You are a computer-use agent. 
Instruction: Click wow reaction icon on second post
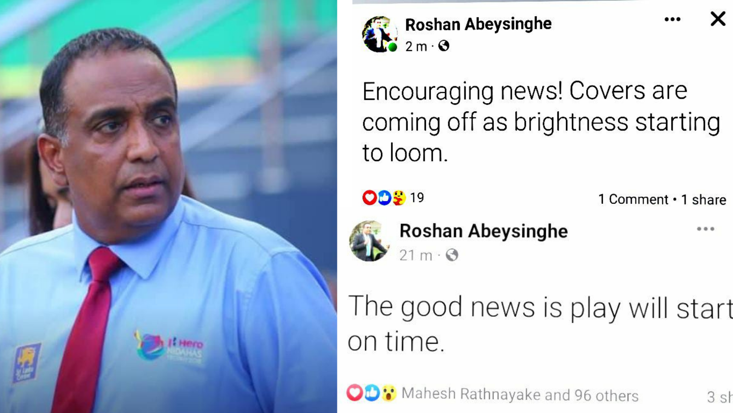pos(388,393)
